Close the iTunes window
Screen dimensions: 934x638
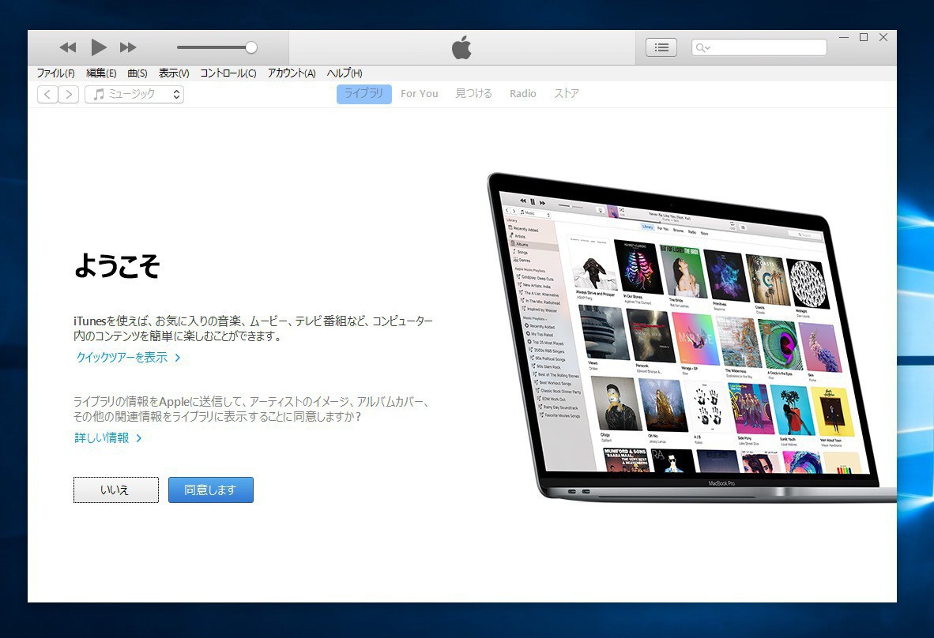click(x=883, y=37)
